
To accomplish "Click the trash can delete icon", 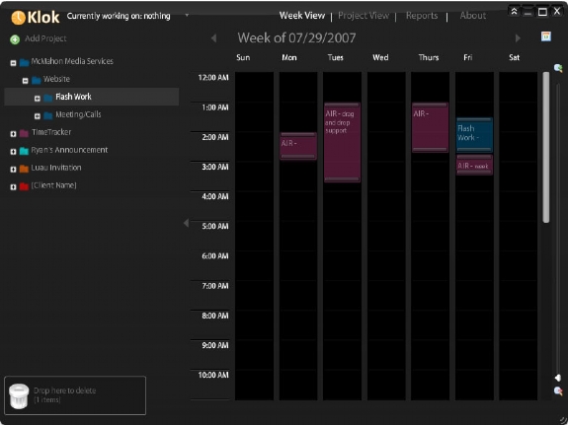I will [19, 396].
